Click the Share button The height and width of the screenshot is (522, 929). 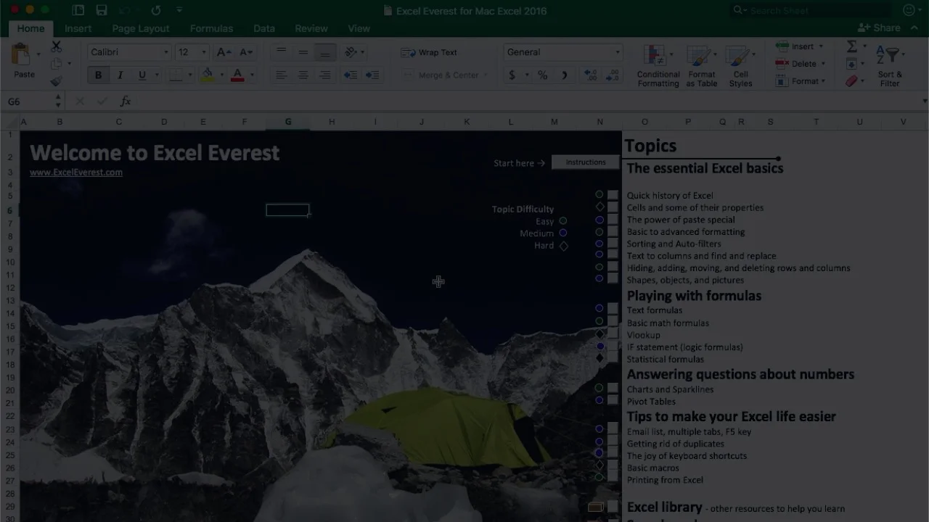(879, 28)
